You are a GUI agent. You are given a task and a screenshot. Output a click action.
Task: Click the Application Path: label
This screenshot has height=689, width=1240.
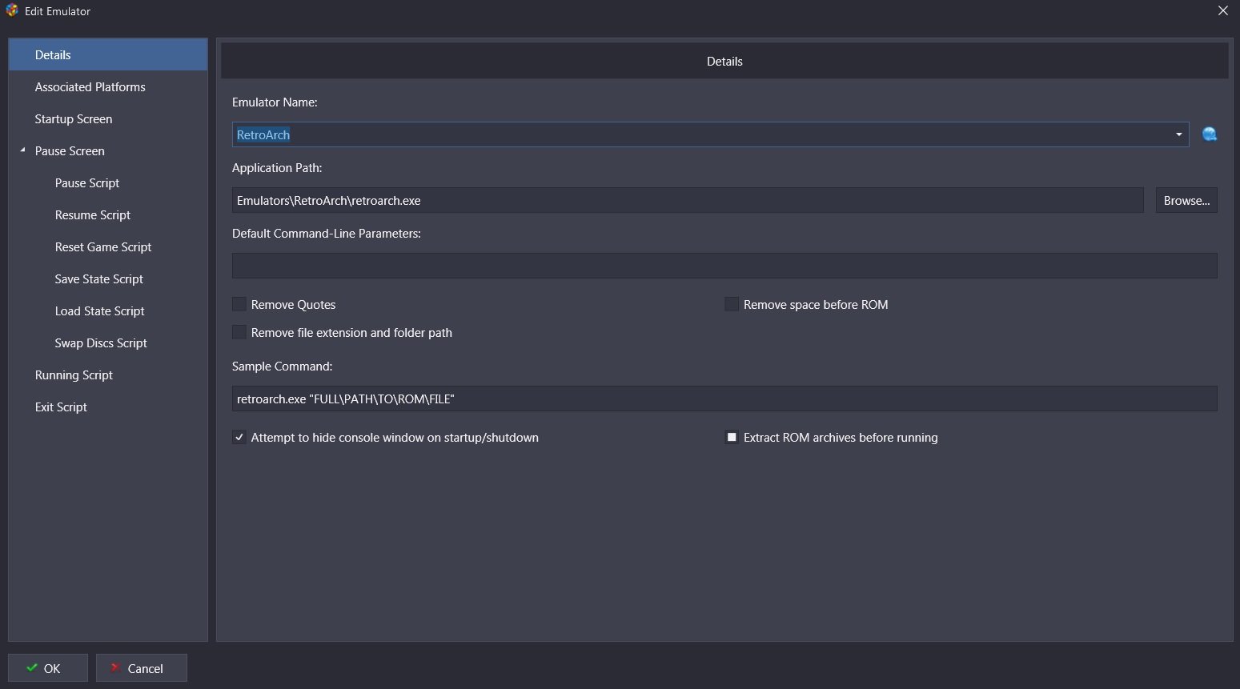click(277, 168)
